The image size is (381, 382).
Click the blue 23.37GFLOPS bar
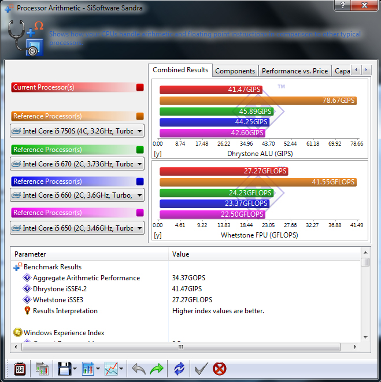click(214, 203)
